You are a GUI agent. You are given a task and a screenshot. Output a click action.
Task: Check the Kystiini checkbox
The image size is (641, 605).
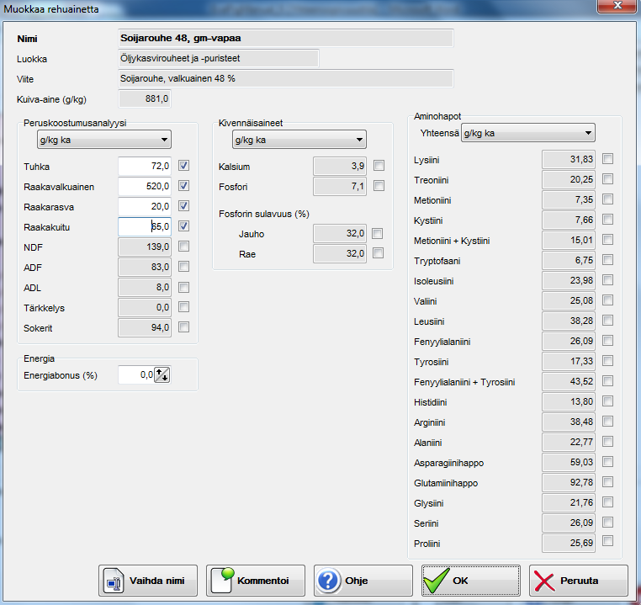coord(608,219)
